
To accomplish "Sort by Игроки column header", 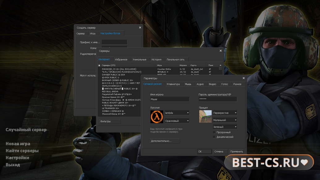I will pos(184,65).
